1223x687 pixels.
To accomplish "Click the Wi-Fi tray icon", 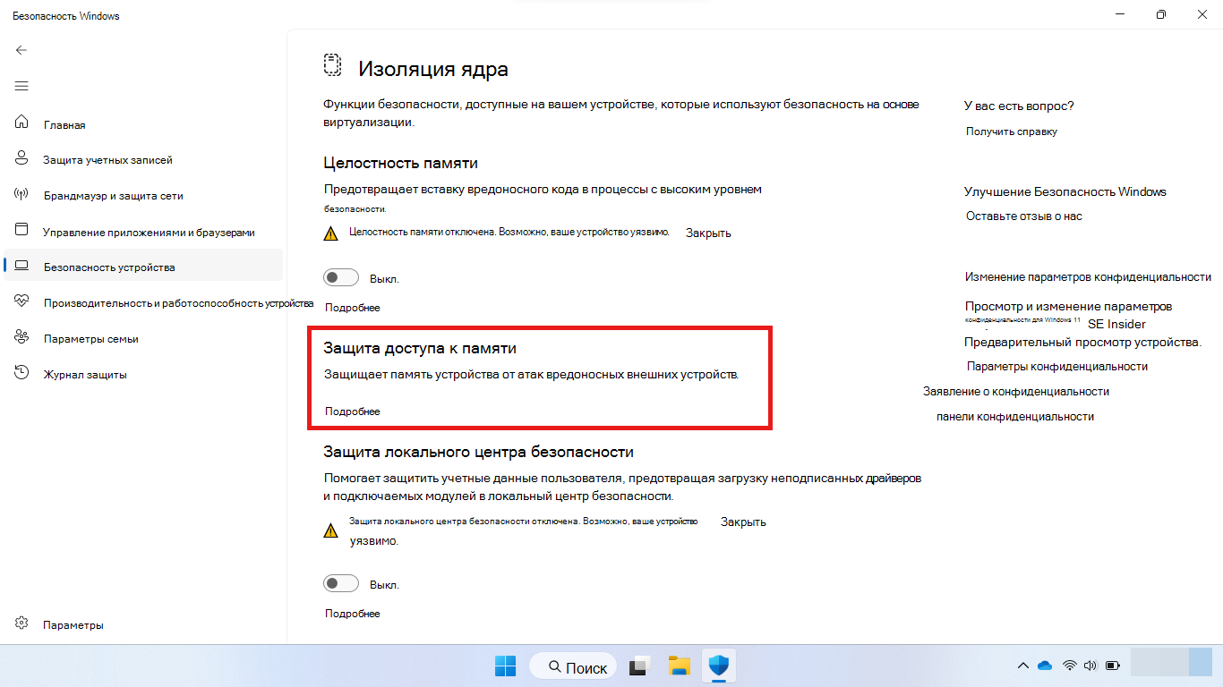I will click(x=1069, y=666).
